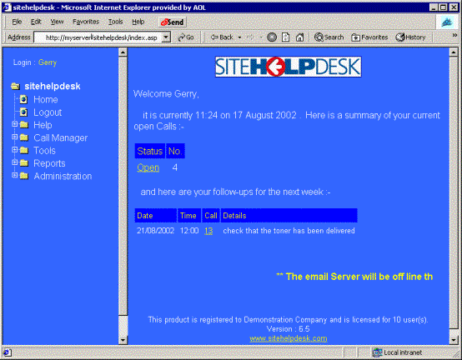
Task: Visit the www.sitehelpdesk.com link
Action: tap(289, 338)
